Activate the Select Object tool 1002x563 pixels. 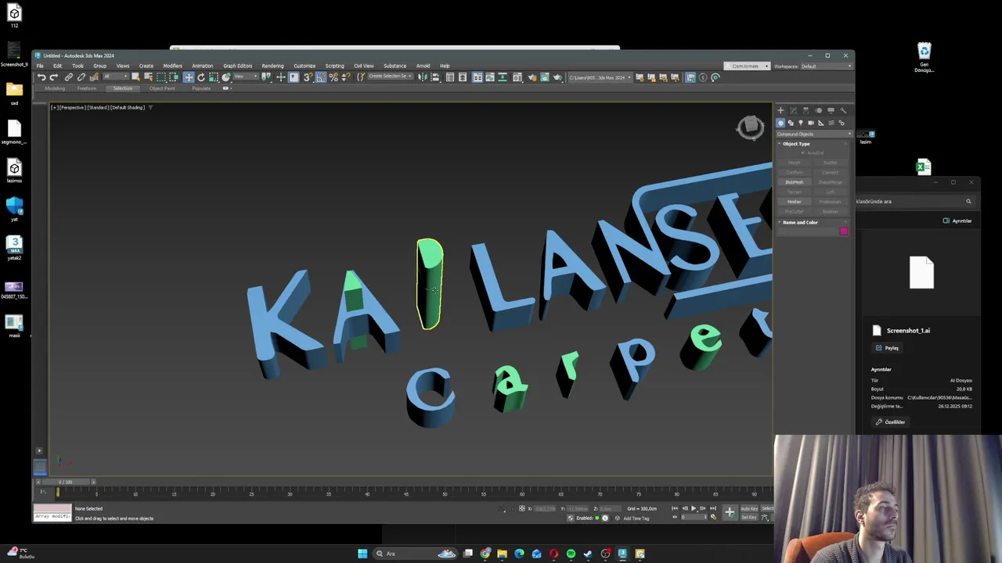coord(135,77)
